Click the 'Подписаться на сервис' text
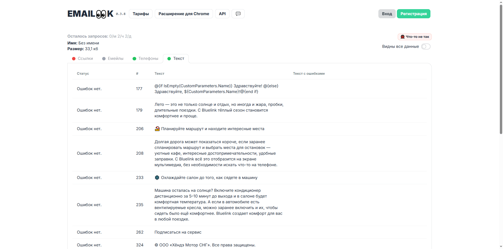Viewport: 503px width, 249px height. click(x=178, y=232)
